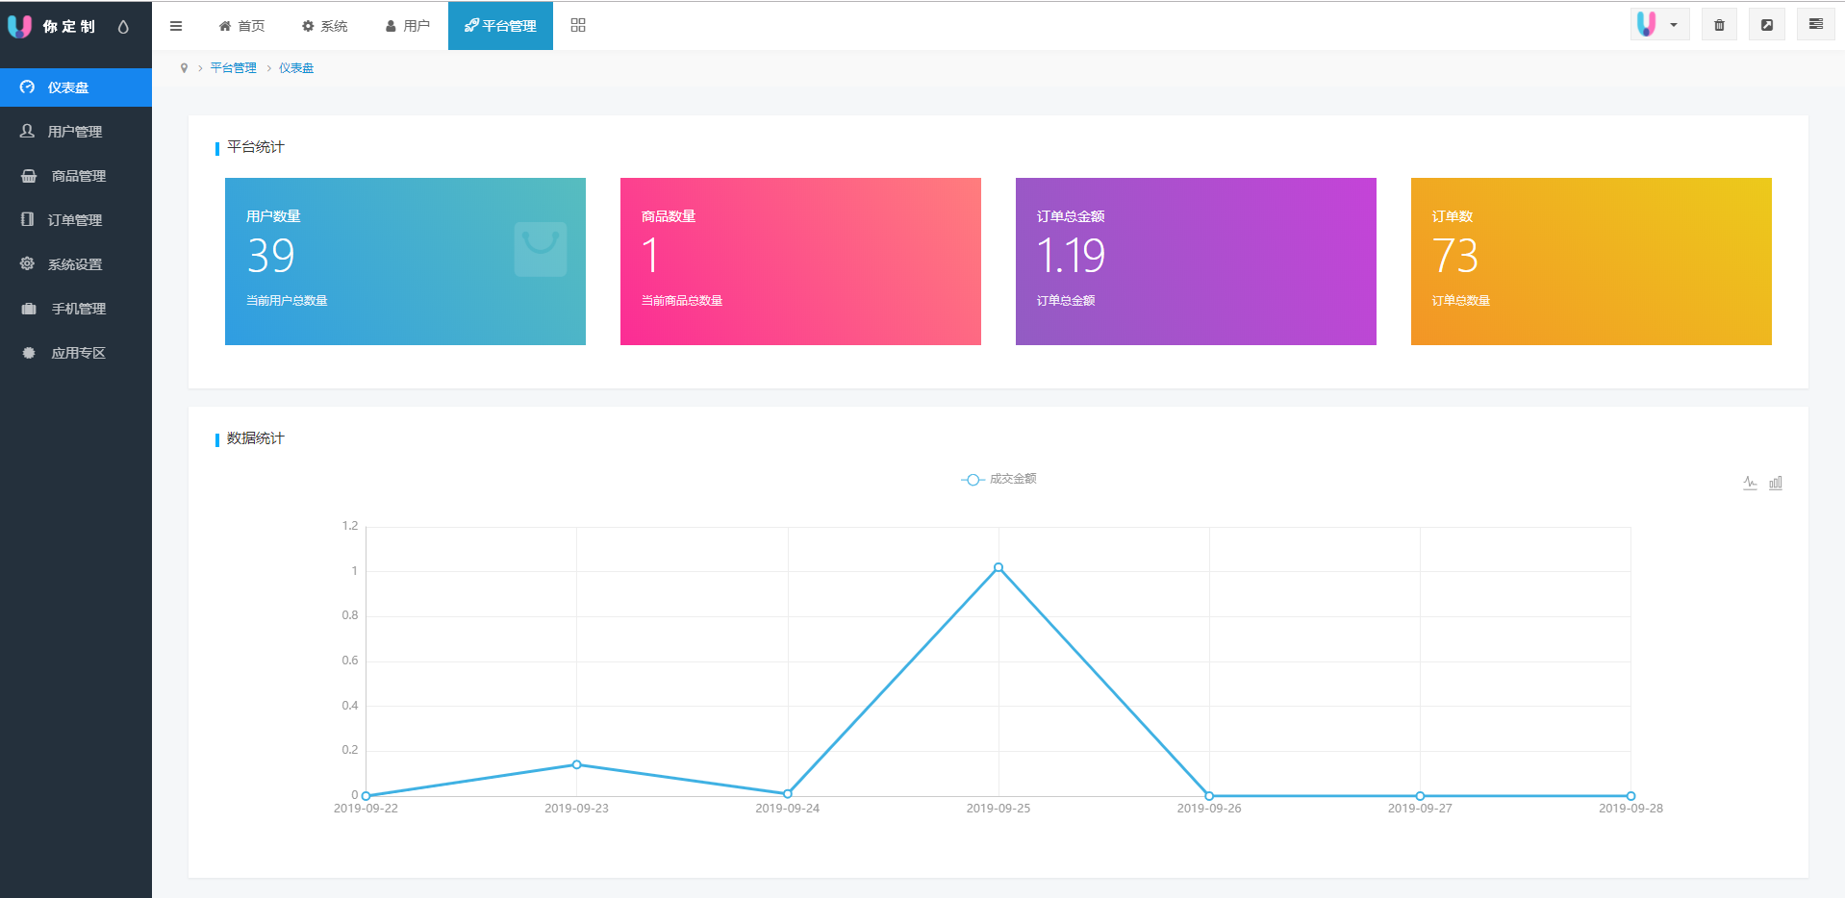Screen dimensions: 1845x898
Task: Click the external link arrow icon
Action: point(1767,25)
